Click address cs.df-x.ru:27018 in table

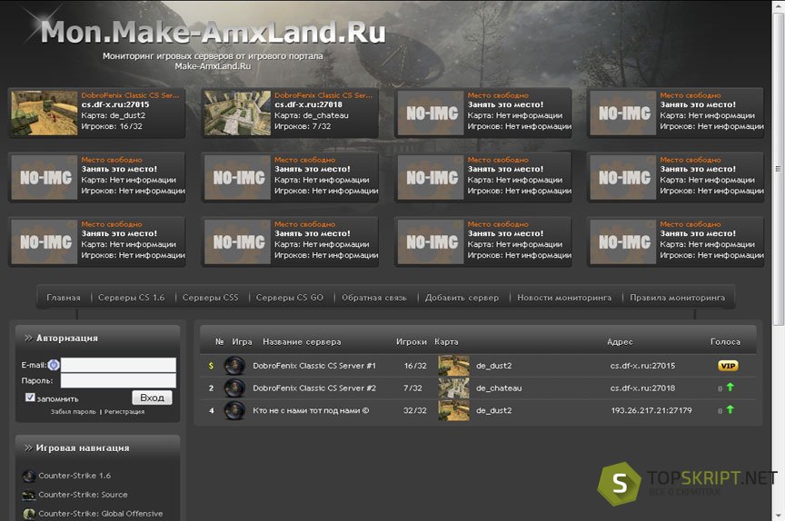[643, 388]
